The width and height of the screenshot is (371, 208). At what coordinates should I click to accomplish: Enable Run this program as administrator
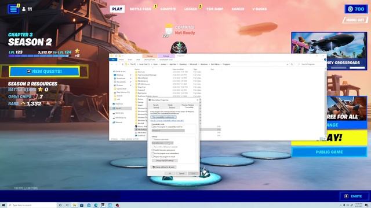coord(153,153)
